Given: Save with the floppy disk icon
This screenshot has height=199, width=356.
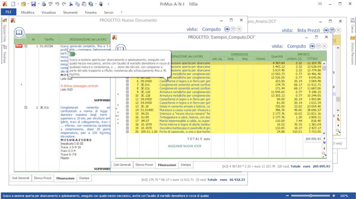Looking at the screenshot, I should tap(34, 4).
